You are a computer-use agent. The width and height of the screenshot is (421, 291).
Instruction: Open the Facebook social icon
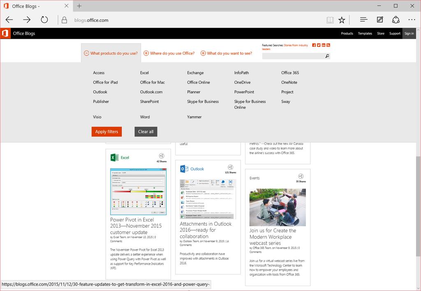click(x=314, y=45)
